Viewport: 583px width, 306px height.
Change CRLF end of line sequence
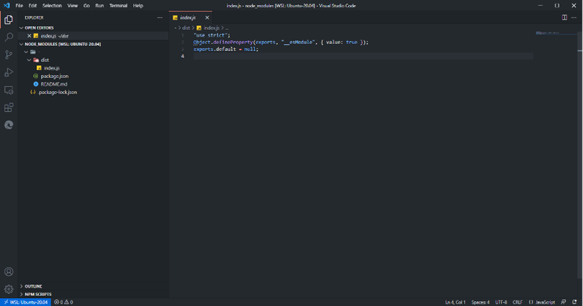tap(517, 302)
